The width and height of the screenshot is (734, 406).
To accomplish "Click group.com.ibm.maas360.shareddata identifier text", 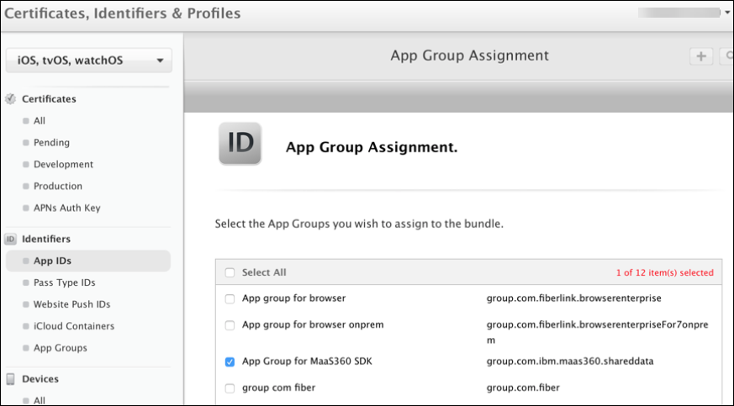I will point(570,361).
